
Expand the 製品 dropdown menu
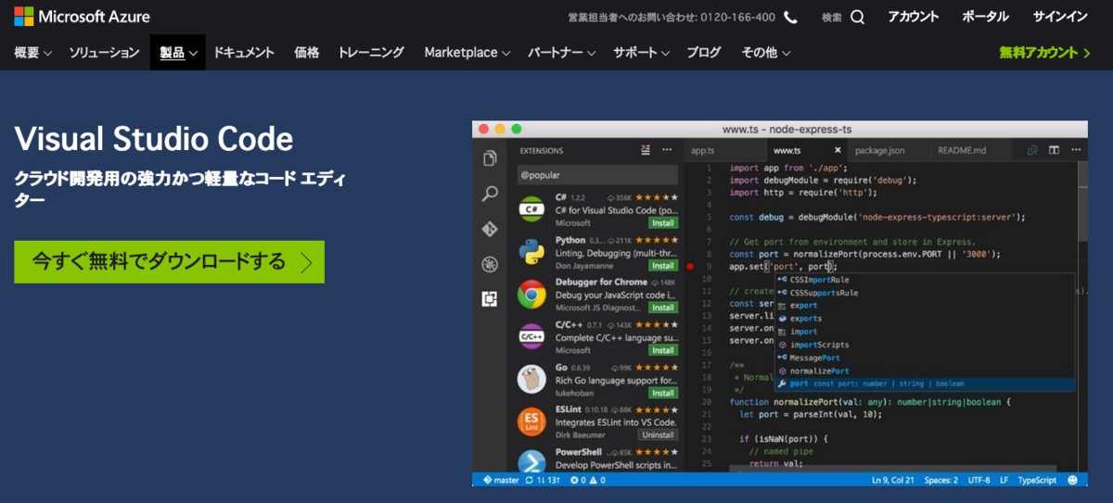point(178,53)
